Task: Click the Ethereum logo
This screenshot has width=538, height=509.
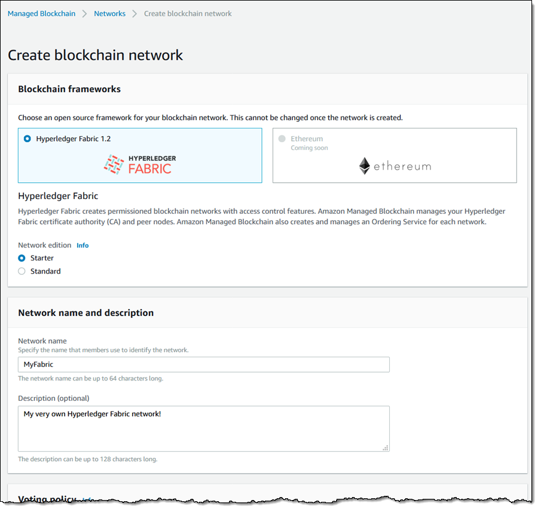Action: pos(395,166)
